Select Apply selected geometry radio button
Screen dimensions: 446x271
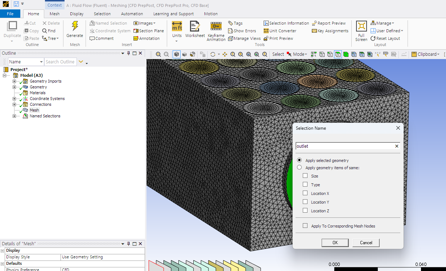tap(299, 160)
